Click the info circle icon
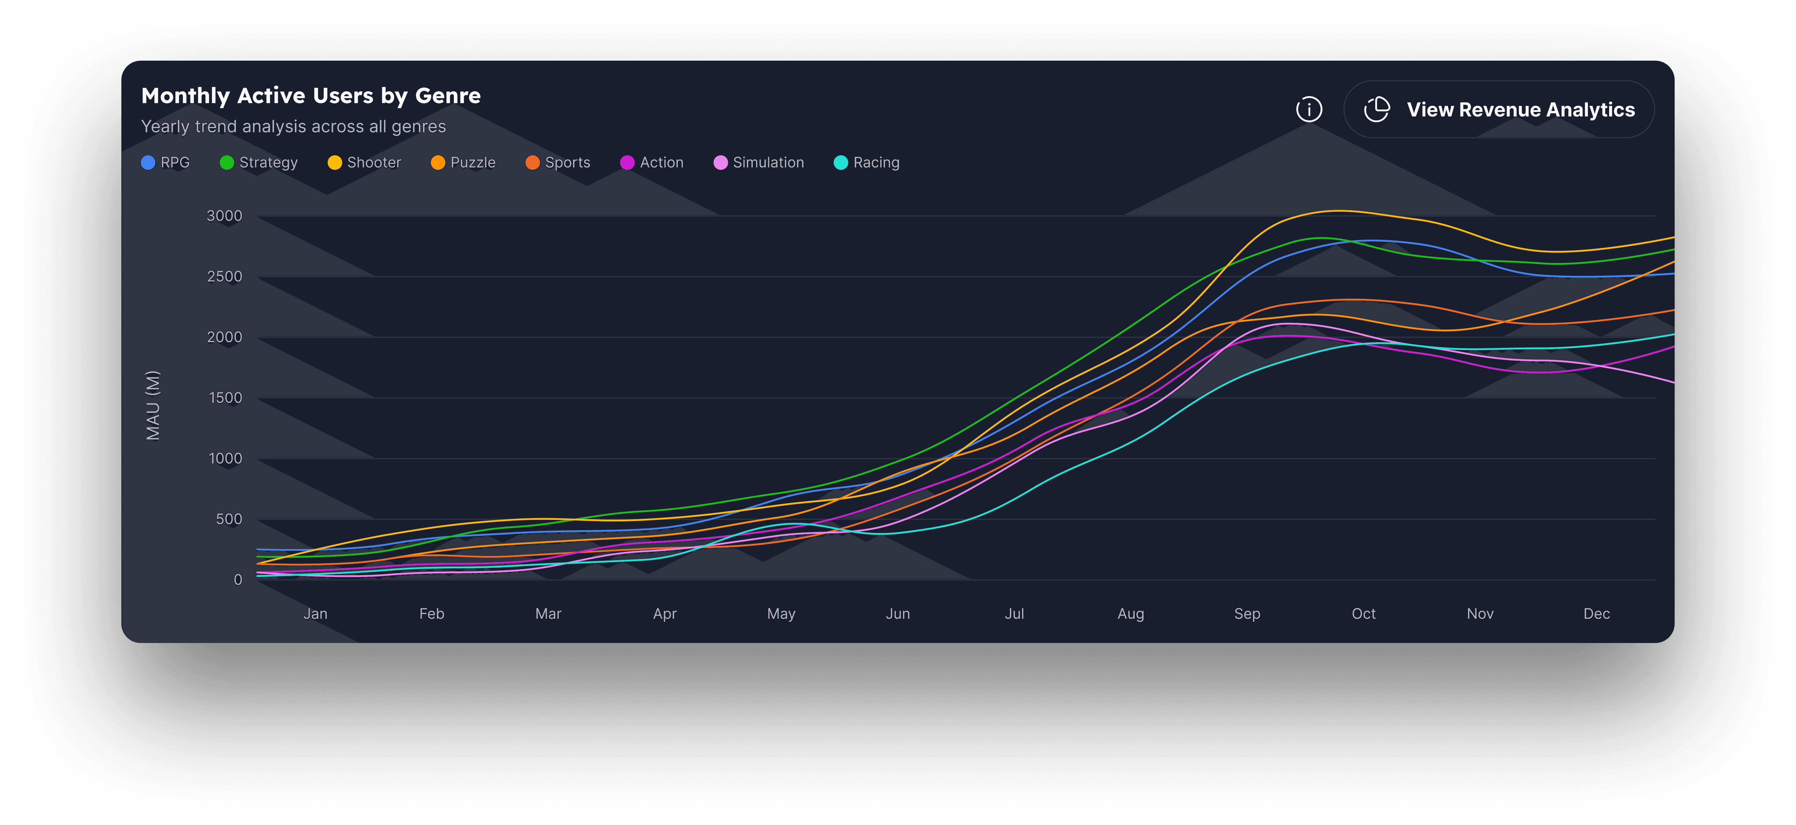This screenshot has height=825, width=1796. click(1309, 109)
